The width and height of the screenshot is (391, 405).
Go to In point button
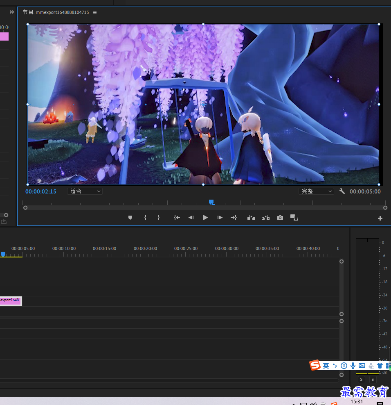tap(177, 218)
